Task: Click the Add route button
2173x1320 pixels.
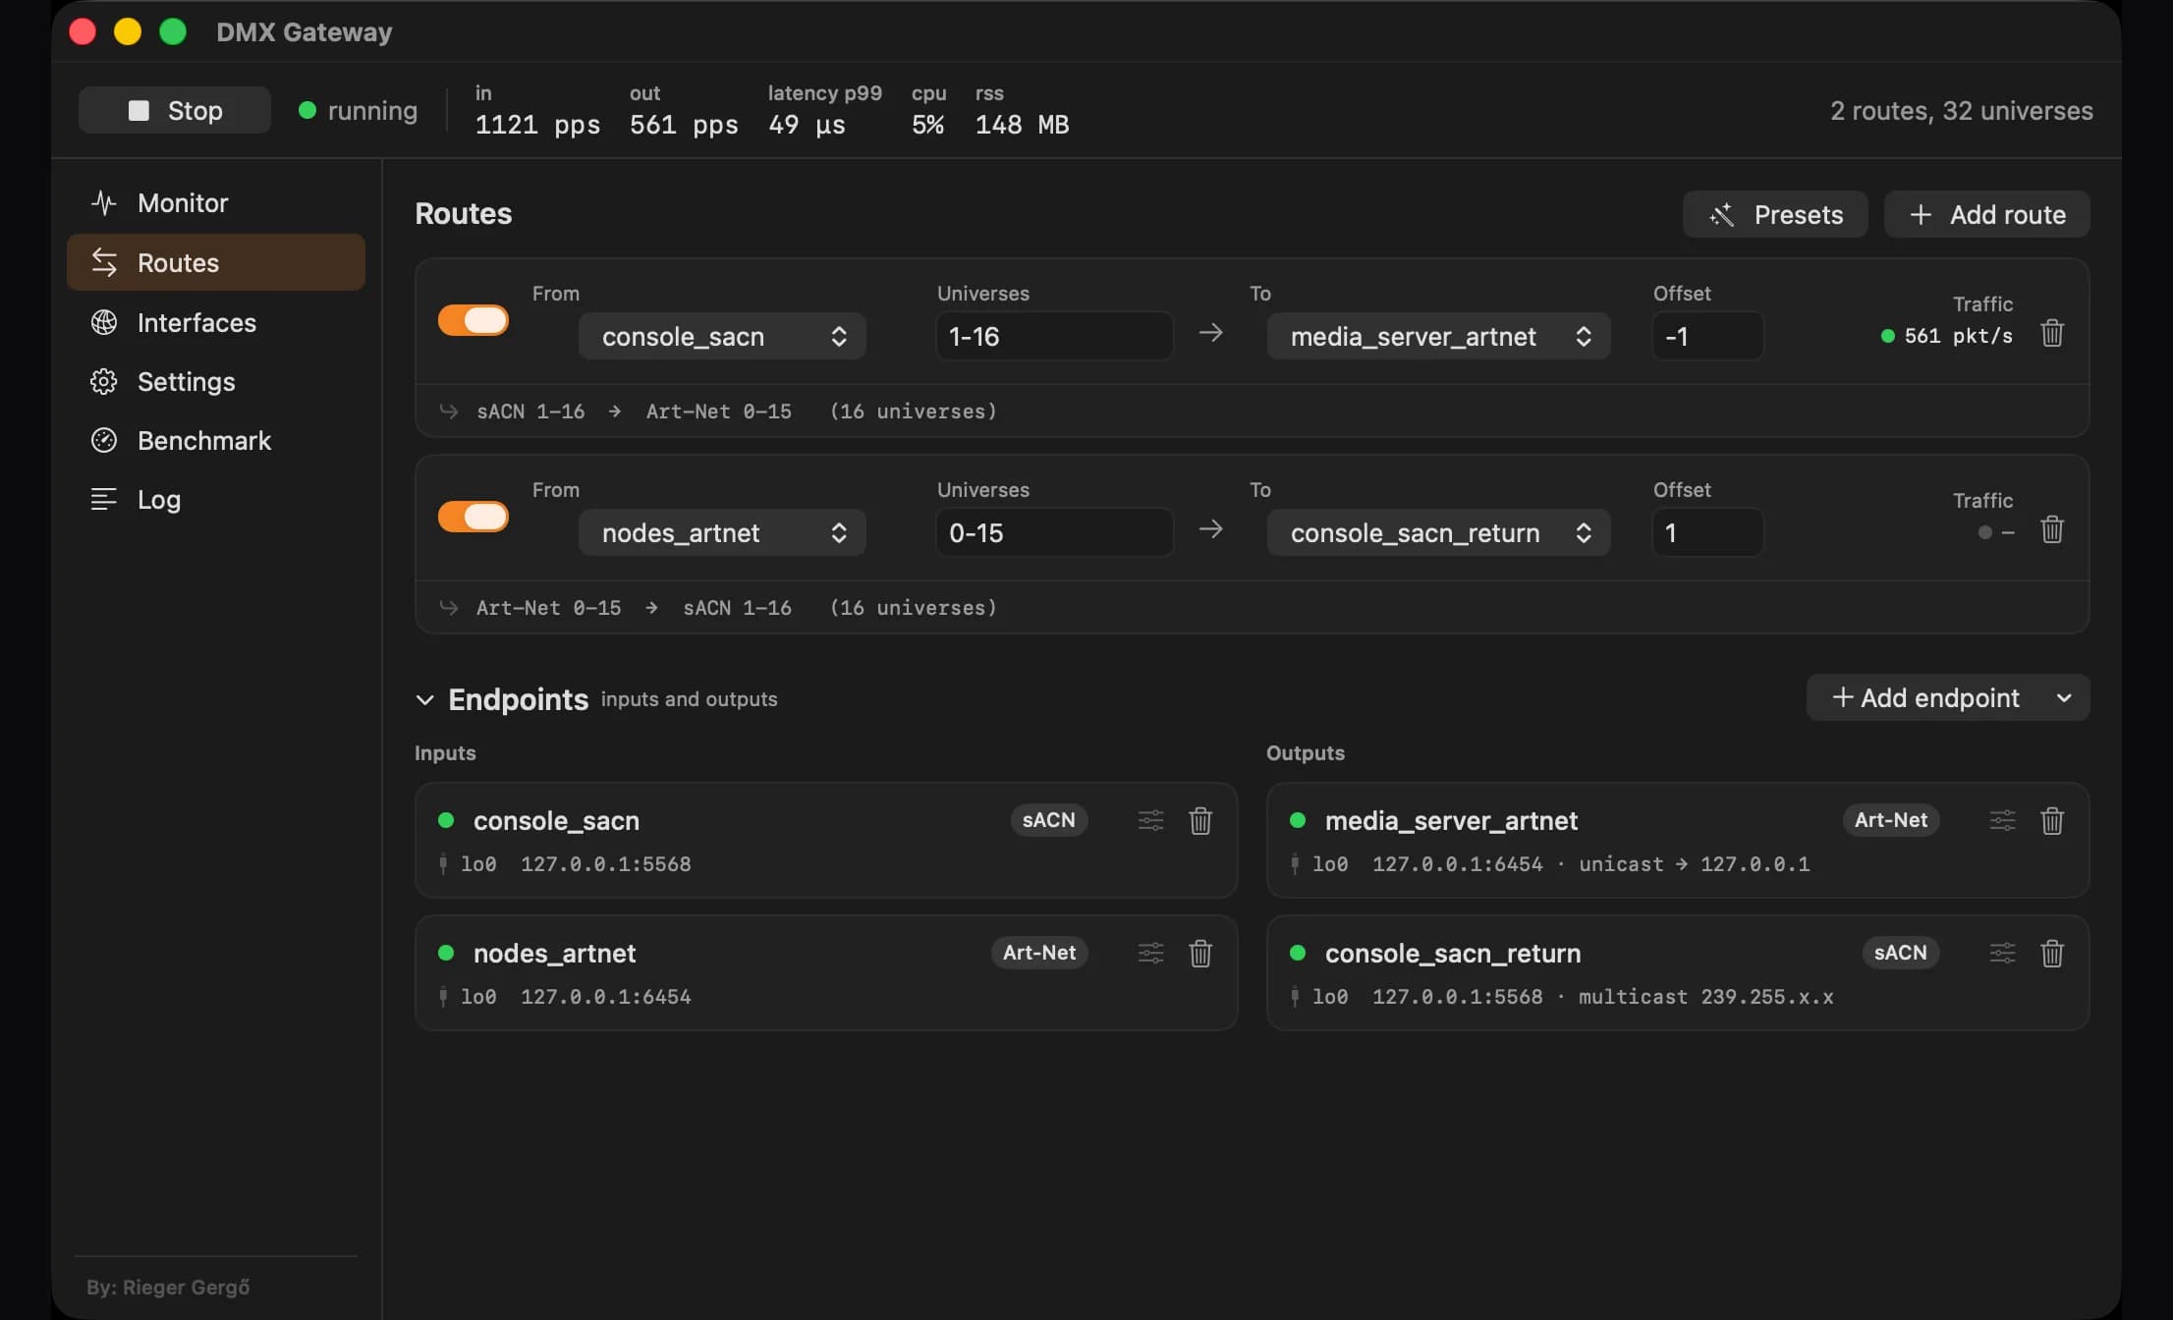Action: (1986, 214)
